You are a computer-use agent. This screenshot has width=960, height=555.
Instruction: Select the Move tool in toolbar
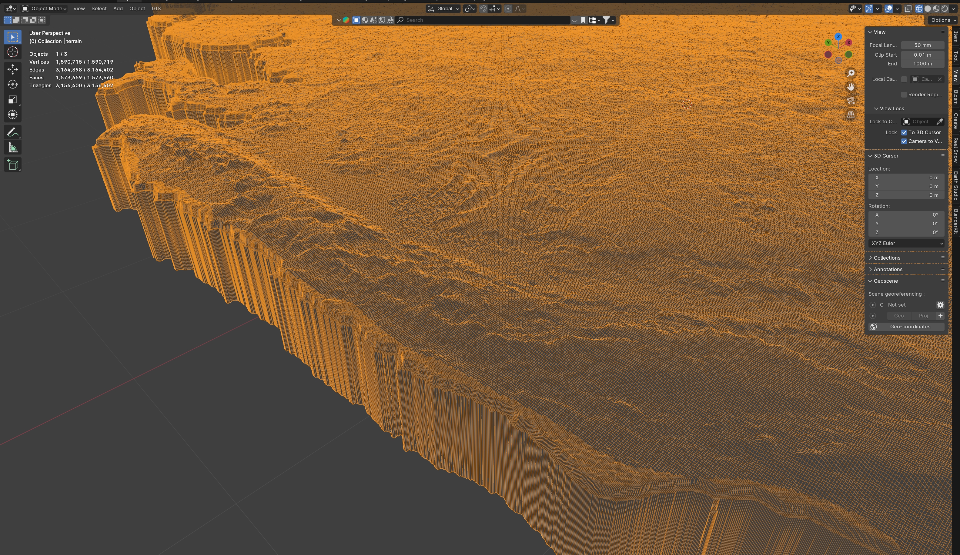click(12, 69)
